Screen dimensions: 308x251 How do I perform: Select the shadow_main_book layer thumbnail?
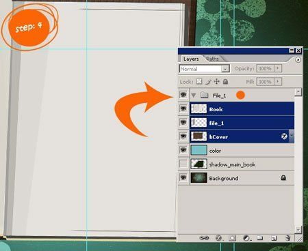coord(198,164)
